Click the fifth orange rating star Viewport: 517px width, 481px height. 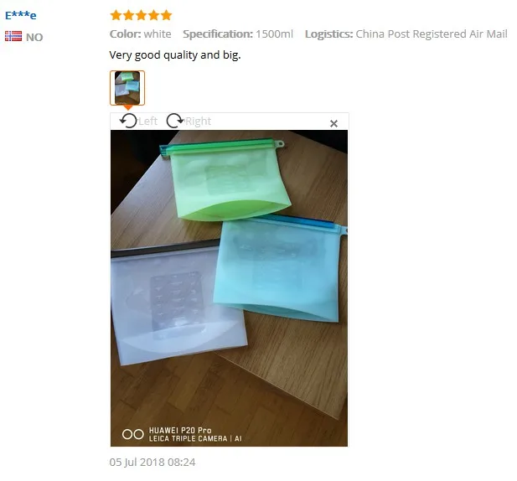tap(166, 15)
